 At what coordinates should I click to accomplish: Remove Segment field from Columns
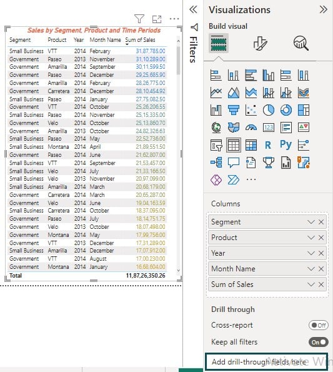pos(321,222)
